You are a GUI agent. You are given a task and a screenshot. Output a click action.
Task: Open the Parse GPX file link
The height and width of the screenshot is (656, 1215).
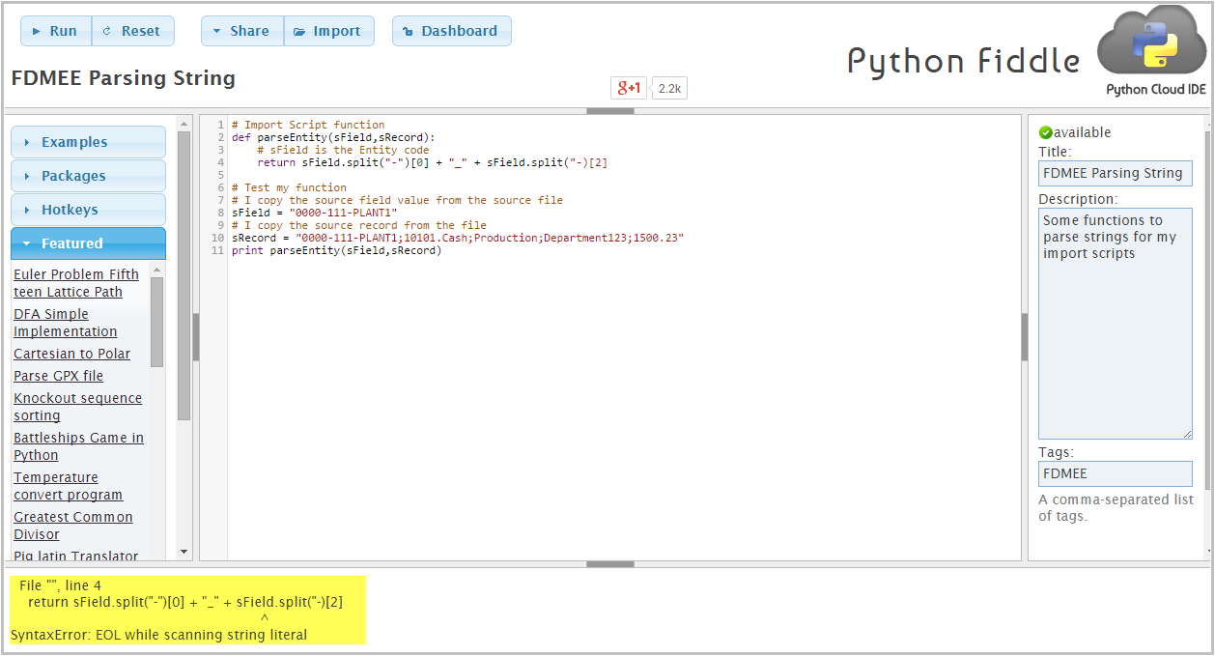58,376
